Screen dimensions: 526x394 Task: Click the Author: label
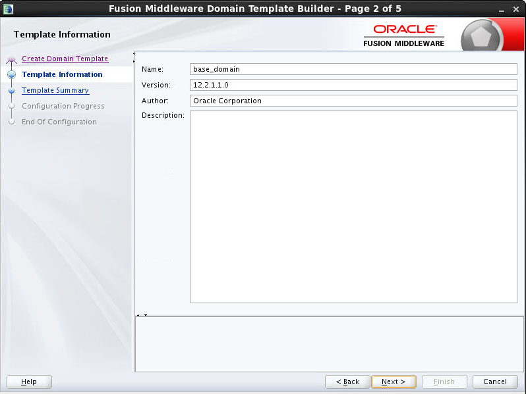click(155, 101)
